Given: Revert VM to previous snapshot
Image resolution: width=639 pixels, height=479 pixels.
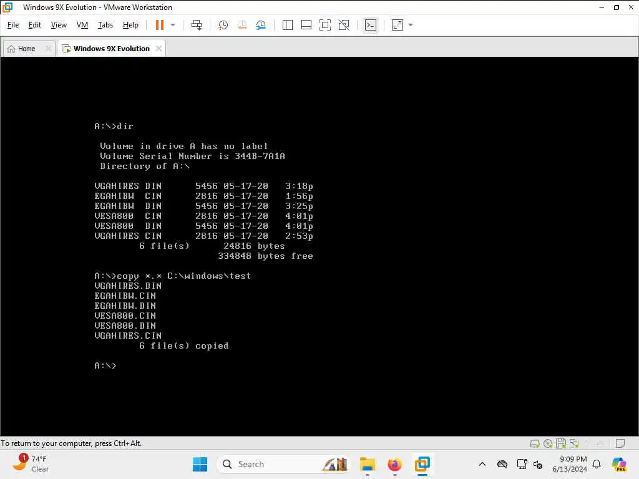Looking at the screenshot, I should click(x=242, y=25).
